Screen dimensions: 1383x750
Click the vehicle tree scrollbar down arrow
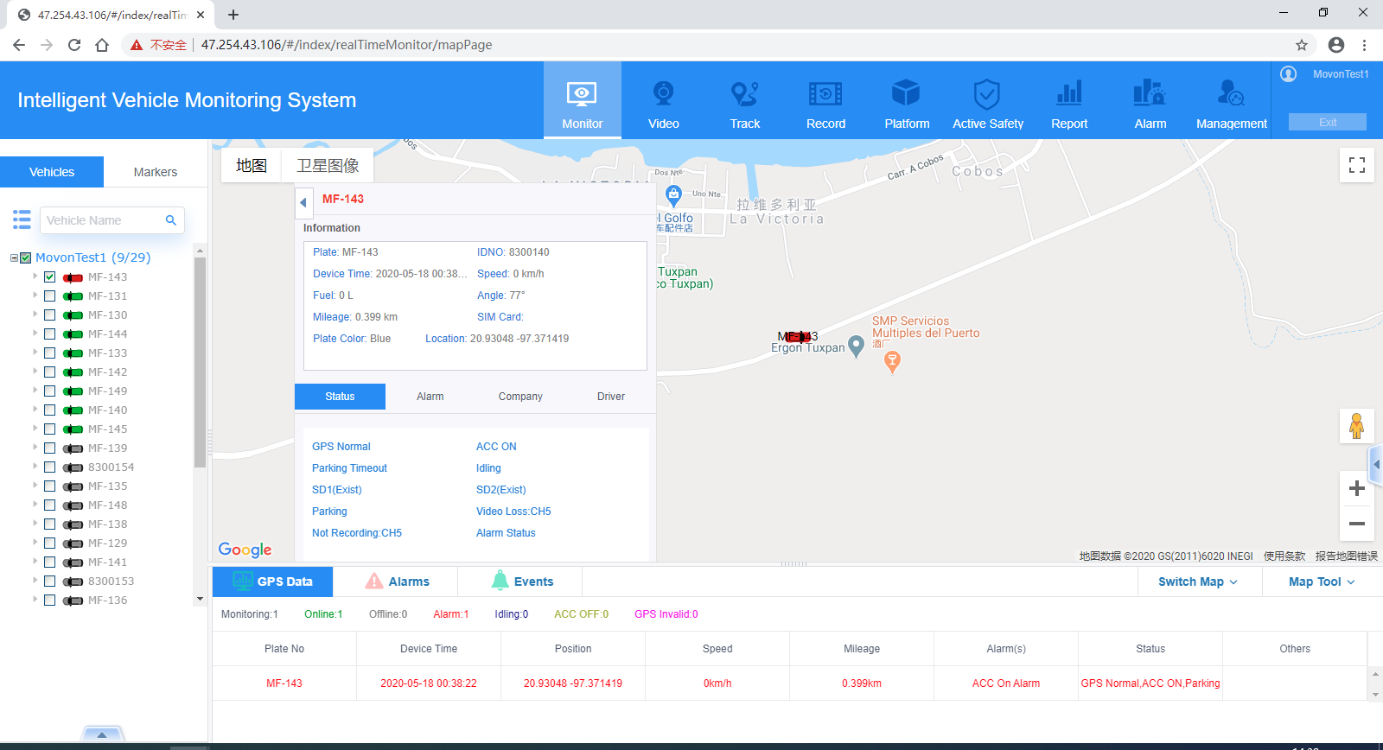click(x=200, y=599)
